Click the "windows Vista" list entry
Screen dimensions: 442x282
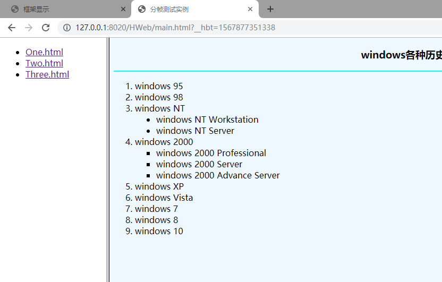[x=164, y=198]
